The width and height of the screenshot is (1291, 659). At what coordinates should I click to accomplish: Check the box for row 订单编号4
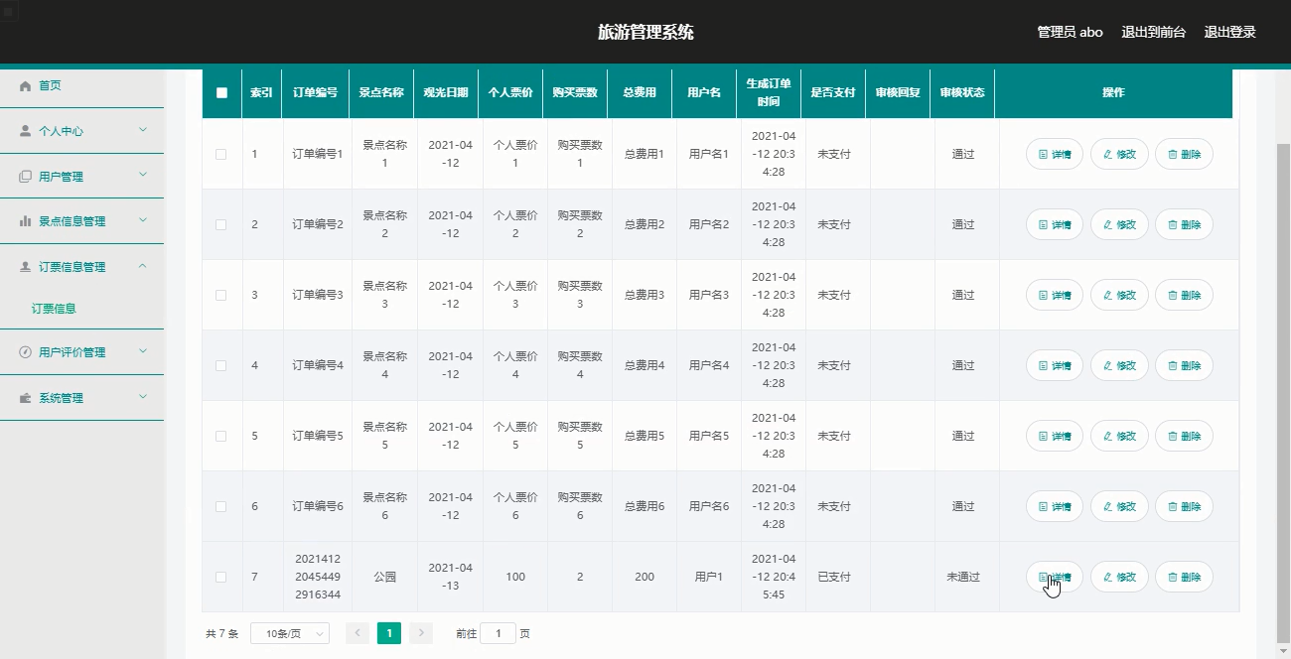[221, 365]
